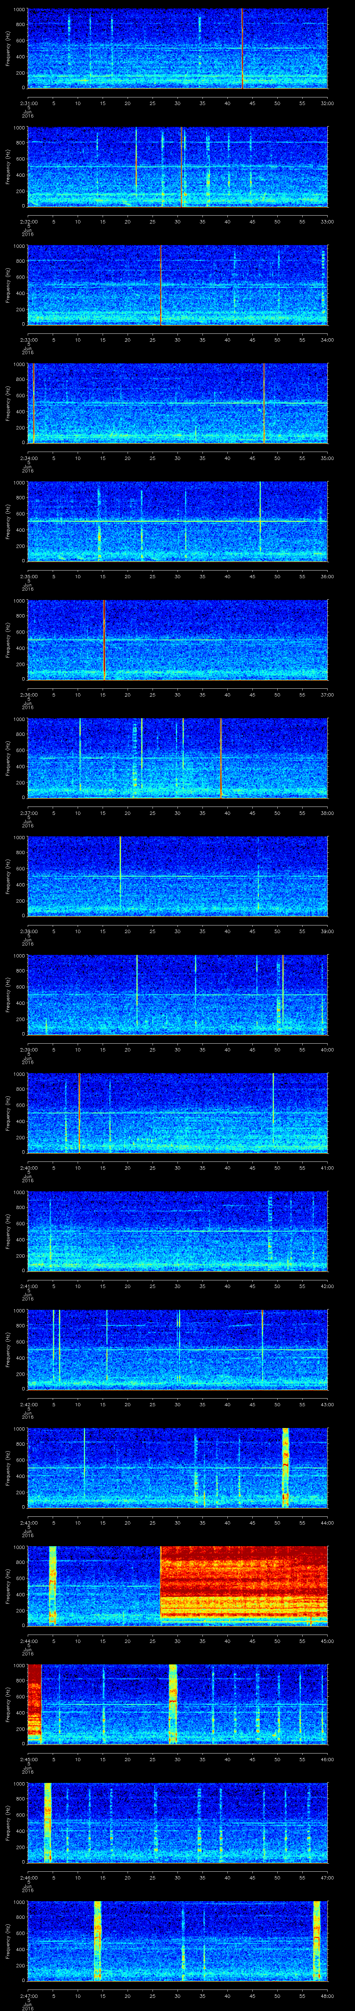This screenshot has height=2011, width=355.
Task: Select the spectrogram panel starting at 2:31:00
Action: coord(177,49)
